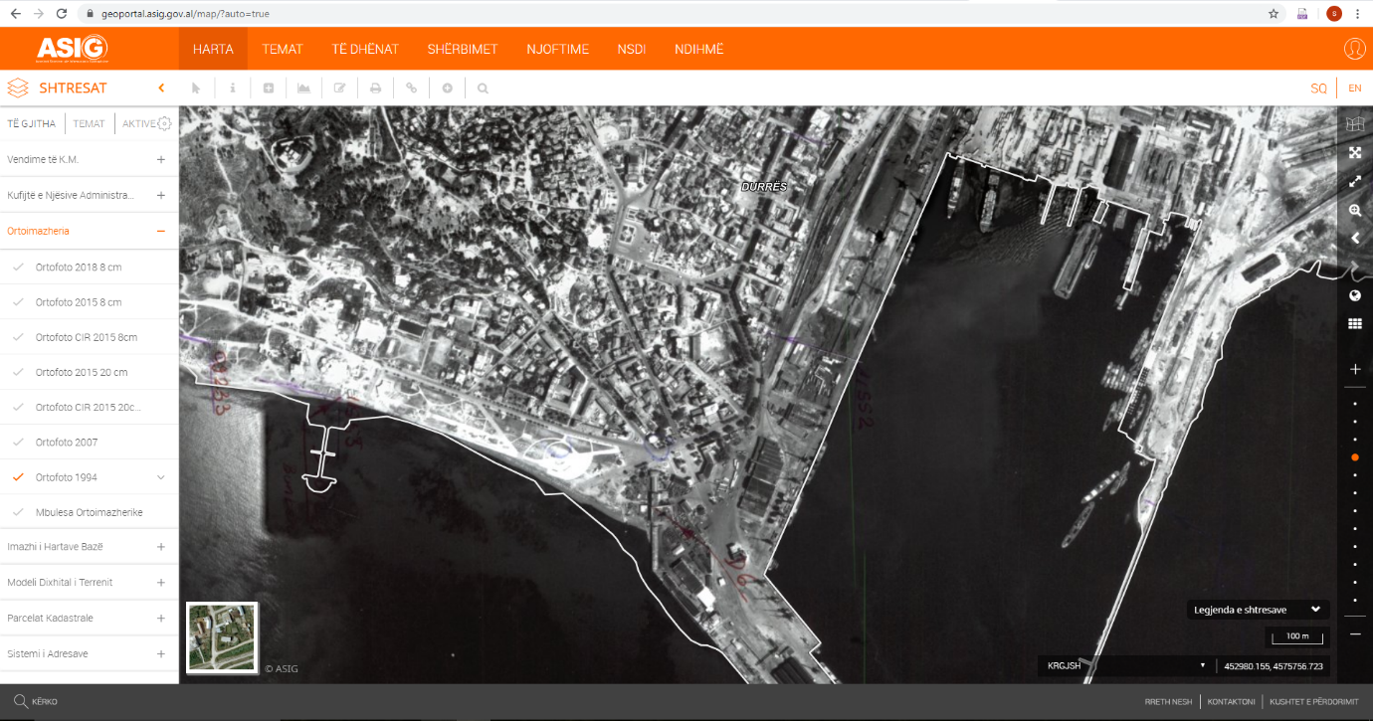Open the elevation profile chart tool
This screenshot has height=721, width=1373.
[x=303, y=88]
